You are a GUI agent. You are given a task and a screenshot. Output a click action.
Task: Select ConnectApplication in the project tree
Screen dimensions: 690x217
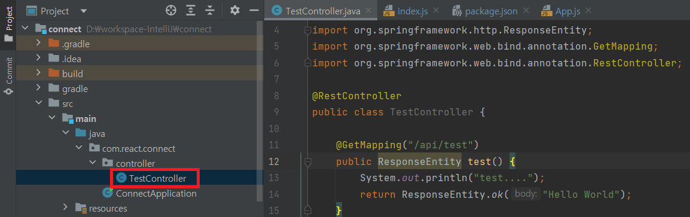(x=156, y=193)
